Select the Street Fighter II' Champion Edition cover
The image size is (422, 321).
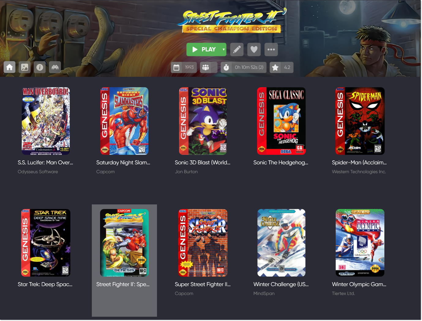(x=124, y=243)
